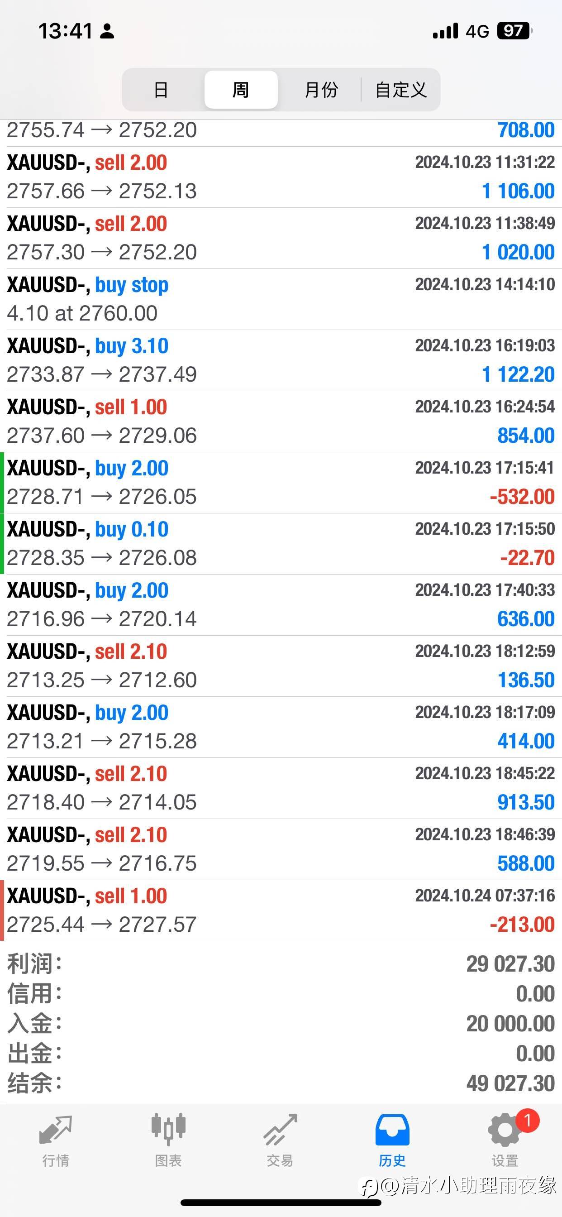Tap the buy 2.00 trade losing -532.00
This screenshot has height=1217, width=562.
281,482
